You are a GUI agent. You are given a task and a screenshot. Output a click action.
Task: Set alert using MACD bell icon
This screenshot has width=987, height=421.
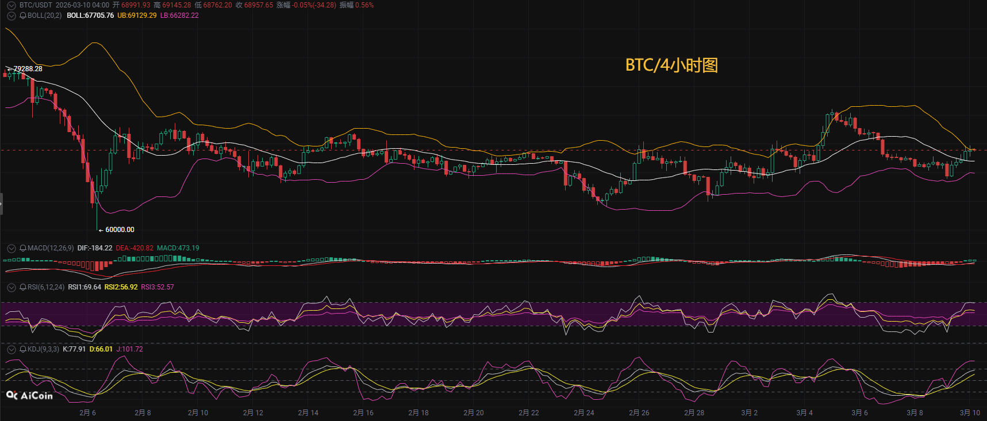pyautogui.click(x=23, y=248)
